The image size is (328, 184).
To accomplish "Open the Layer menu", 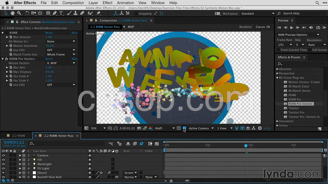I will pyautogui.click(x=93, y=3).
